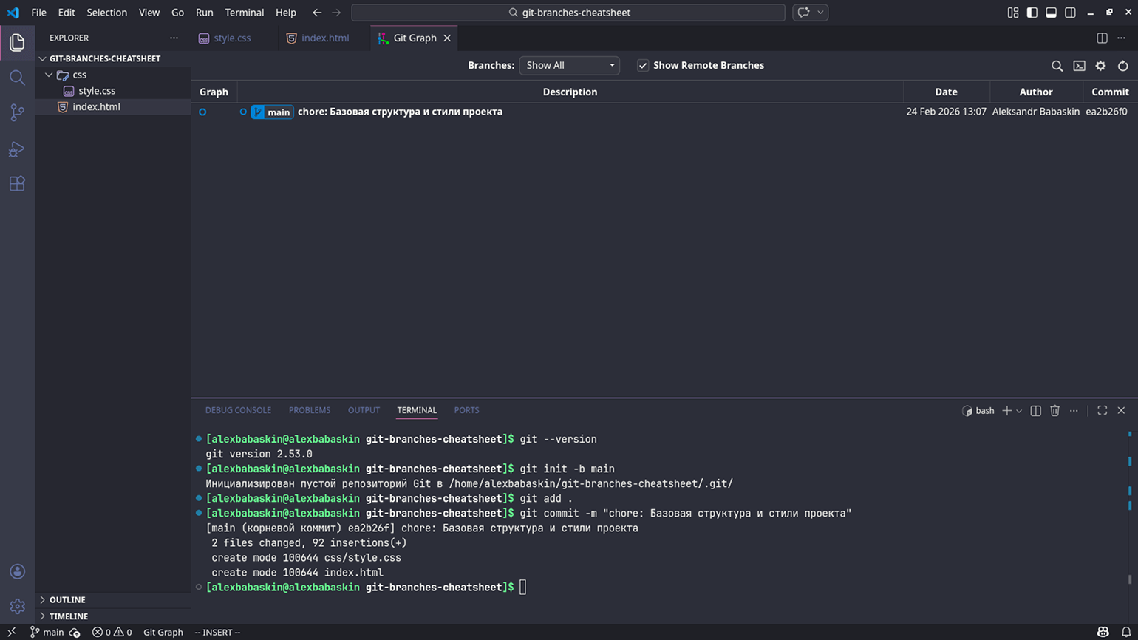
Task: Split the terminal panel
Action: pyautogui.click(x=1035, y=411)
